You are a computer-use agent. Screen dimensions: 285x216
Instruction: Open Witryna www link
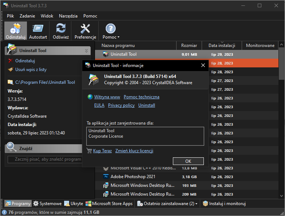click(107, 97)
